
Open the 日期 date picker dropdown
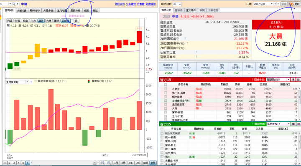tap(272, 4)
